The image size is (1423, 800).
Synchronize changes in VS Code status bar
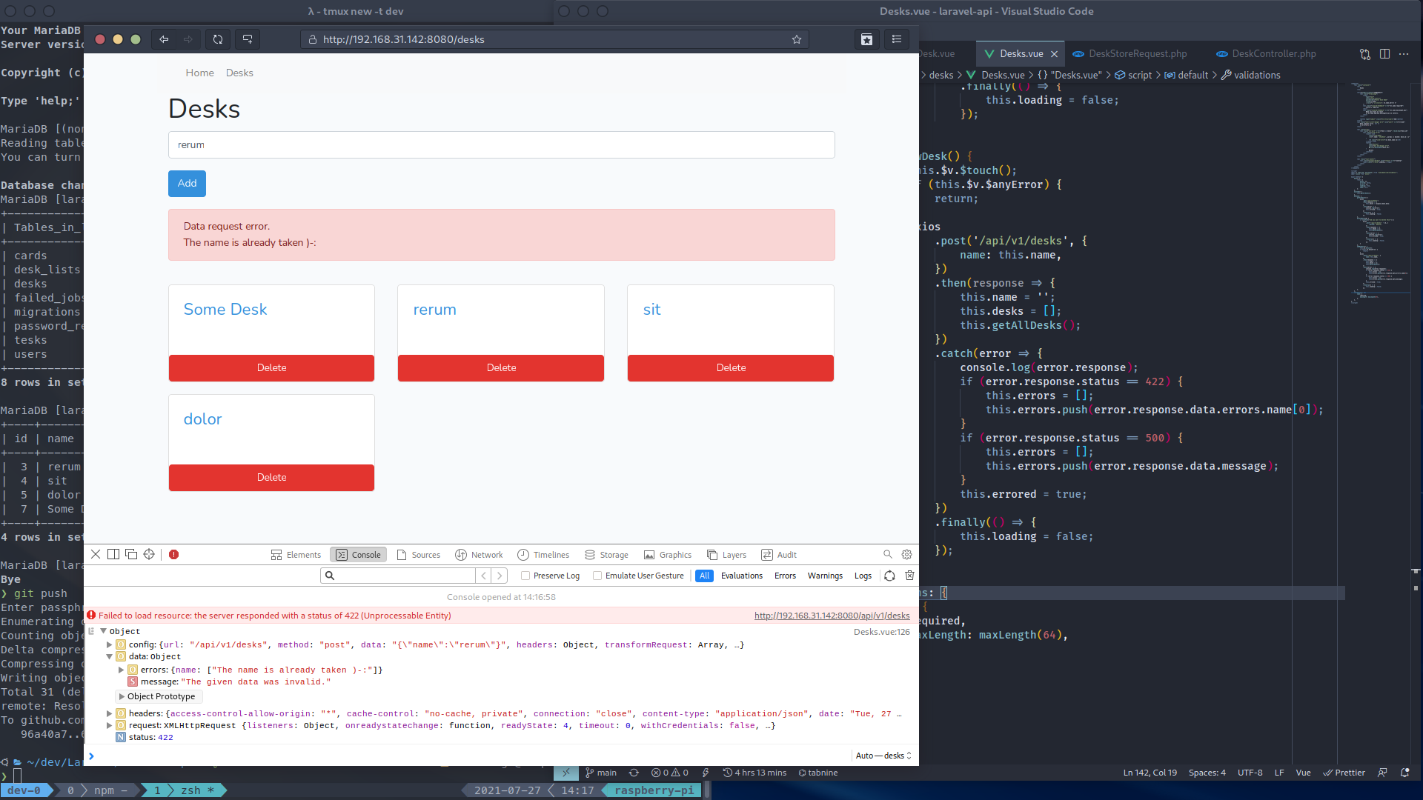click(634, 773)
